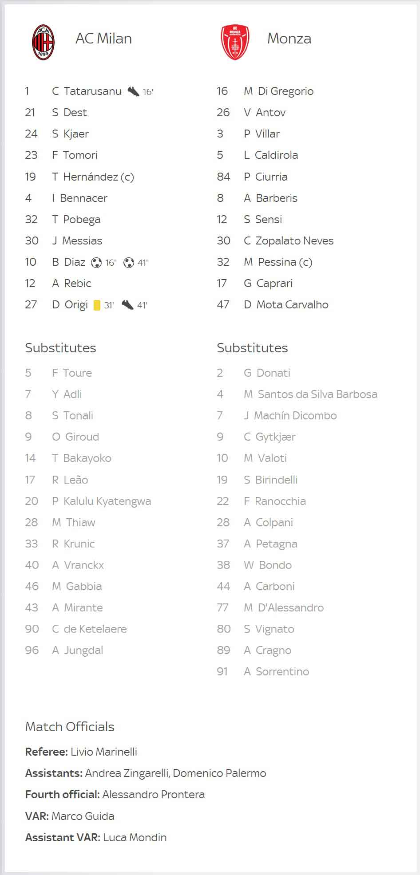Click the Match Officials heading
The image size is (420, 875).
point(70,727)
